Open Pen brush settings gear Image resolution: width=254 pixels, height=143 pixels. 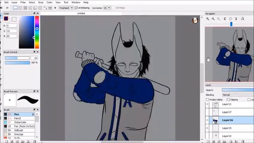click(33, 114)
